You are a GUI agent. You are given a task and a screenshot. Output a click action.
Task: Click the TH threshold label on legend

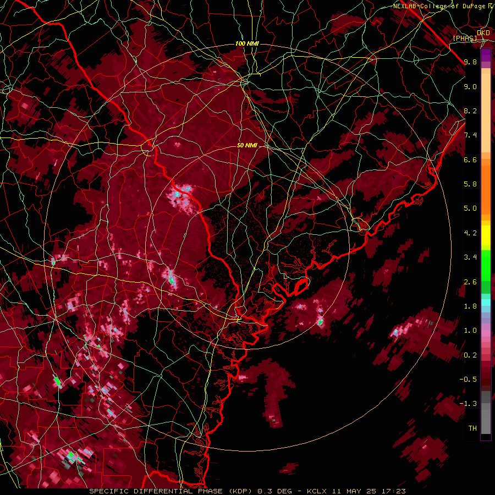click(472, 428)
